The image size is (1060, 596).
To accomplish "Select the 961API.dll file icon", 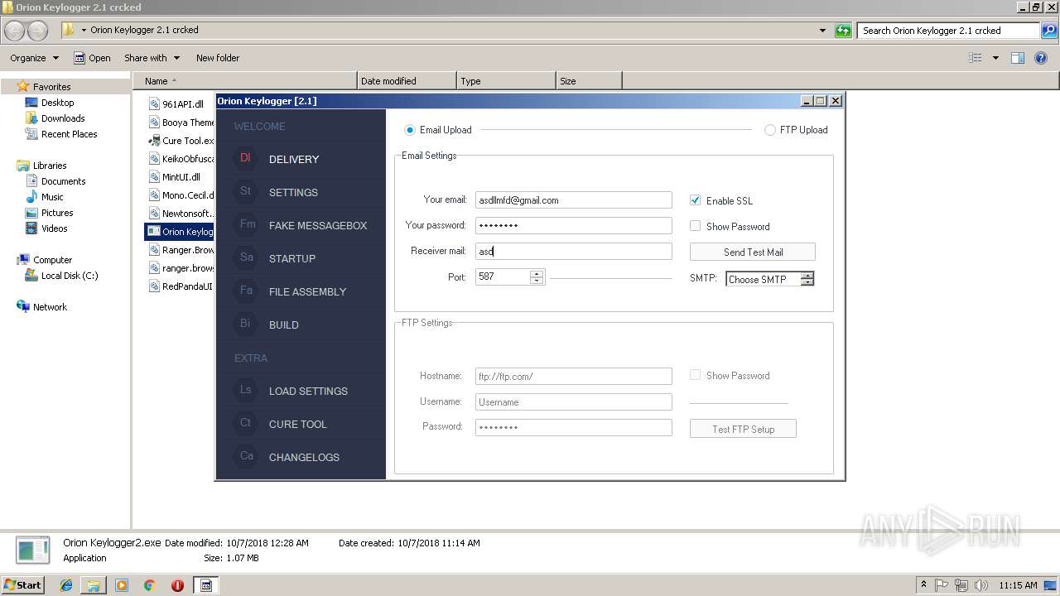I will click(154, 104).
